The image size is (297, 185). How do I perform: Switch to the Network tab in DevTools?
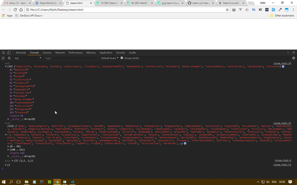pyautogui.click(x=60, y=52)
